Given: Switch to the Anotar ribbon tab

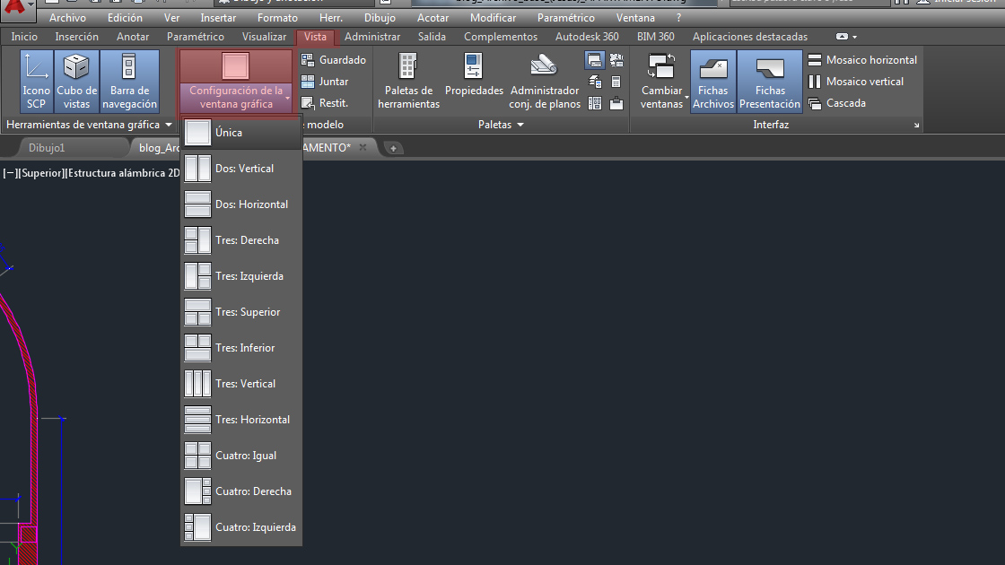Looking at the screenshot, I should click(x=133, y=37).
